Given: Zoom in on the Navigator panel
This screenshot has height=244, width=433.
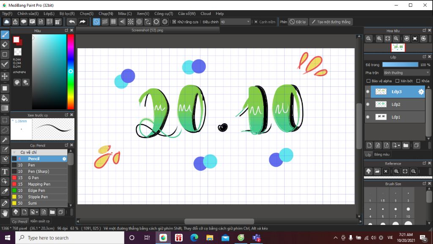Looking at the screenshot, I should pyautogui.click(x=379, y=39).
